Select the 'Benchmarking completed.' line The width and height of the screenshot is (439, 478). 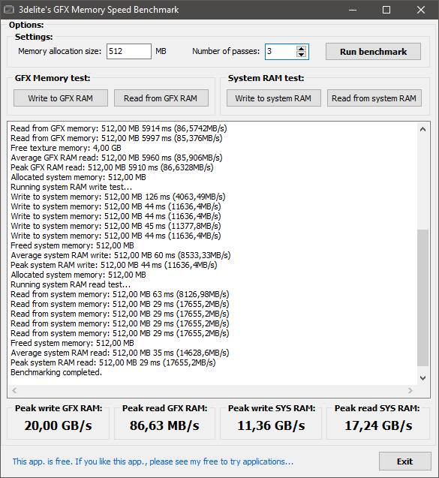tap(56, 372)
